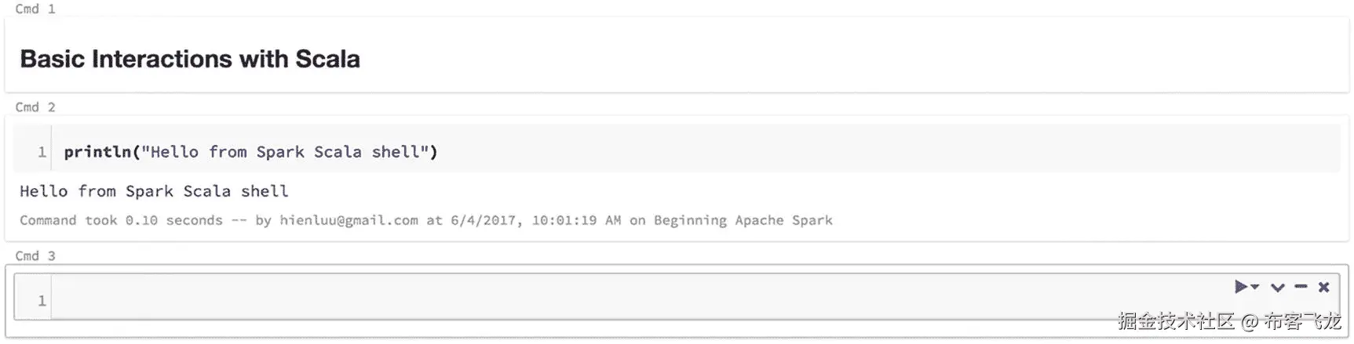
Task: Click the hienluu@gmail.com author text
Action: [x=349, y=221]
